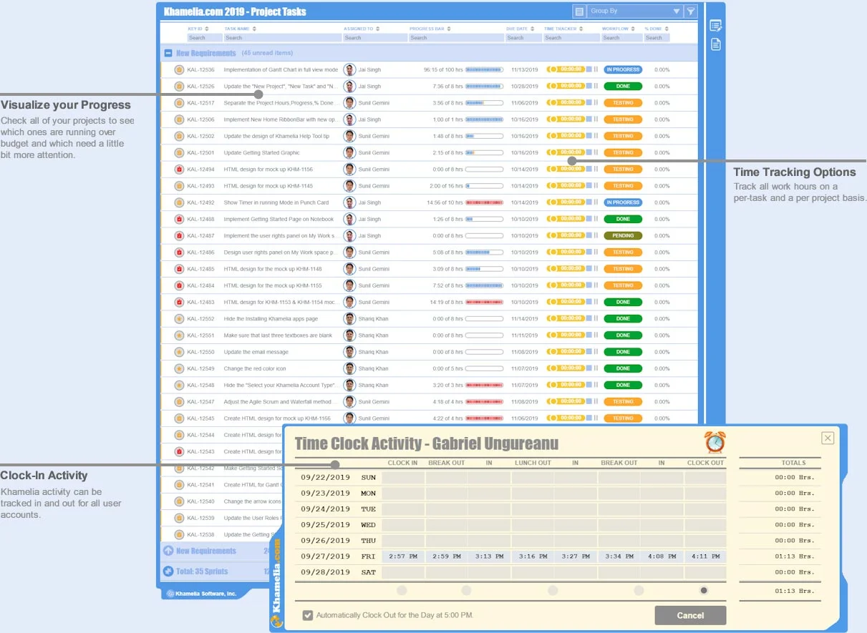Select the filled radio button under CLOCK OUT
This screenshot has height=633, width=867.
704,590
